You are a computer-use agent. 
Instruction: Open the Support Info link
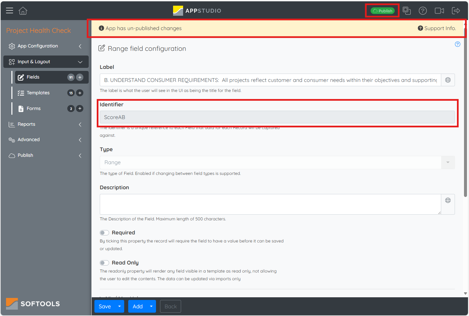[x=437, y=28]
